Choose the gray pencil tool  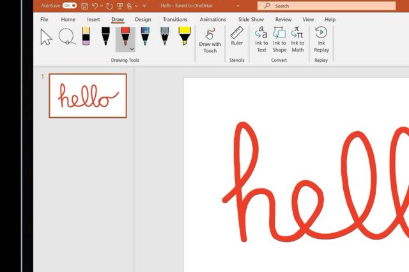click(165, 36)
